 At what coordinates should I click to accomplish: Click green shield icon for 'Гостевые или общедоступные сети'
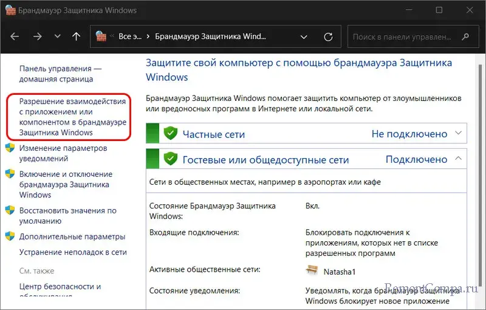(x=171, y=159)
